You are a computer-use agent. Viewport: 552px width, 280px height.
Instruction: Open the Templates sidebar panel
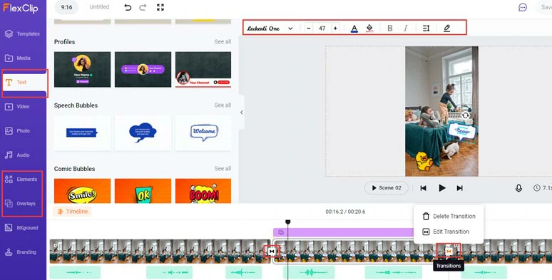click(x=23, y=33)
